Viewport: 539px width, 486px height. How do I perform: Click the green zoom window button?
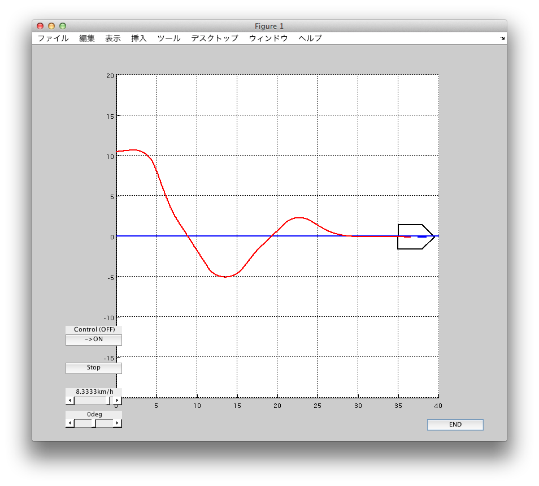[x=63, y=26]
